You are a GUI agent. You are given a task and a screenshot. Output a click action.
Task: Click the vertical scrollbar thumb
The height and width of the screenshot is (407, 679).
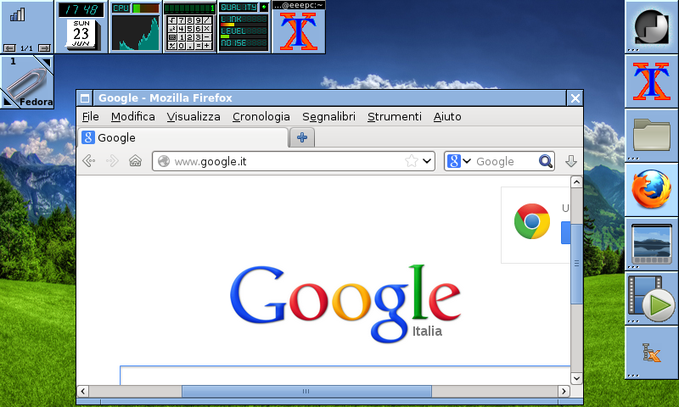coord(576,263)
